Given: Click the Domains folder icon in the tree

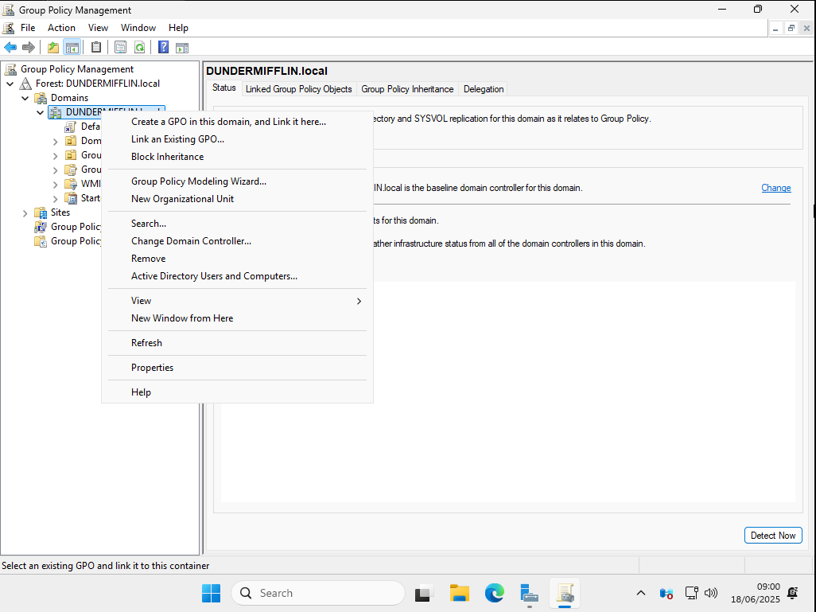Looking at the screenshot, I should [41, 98].
